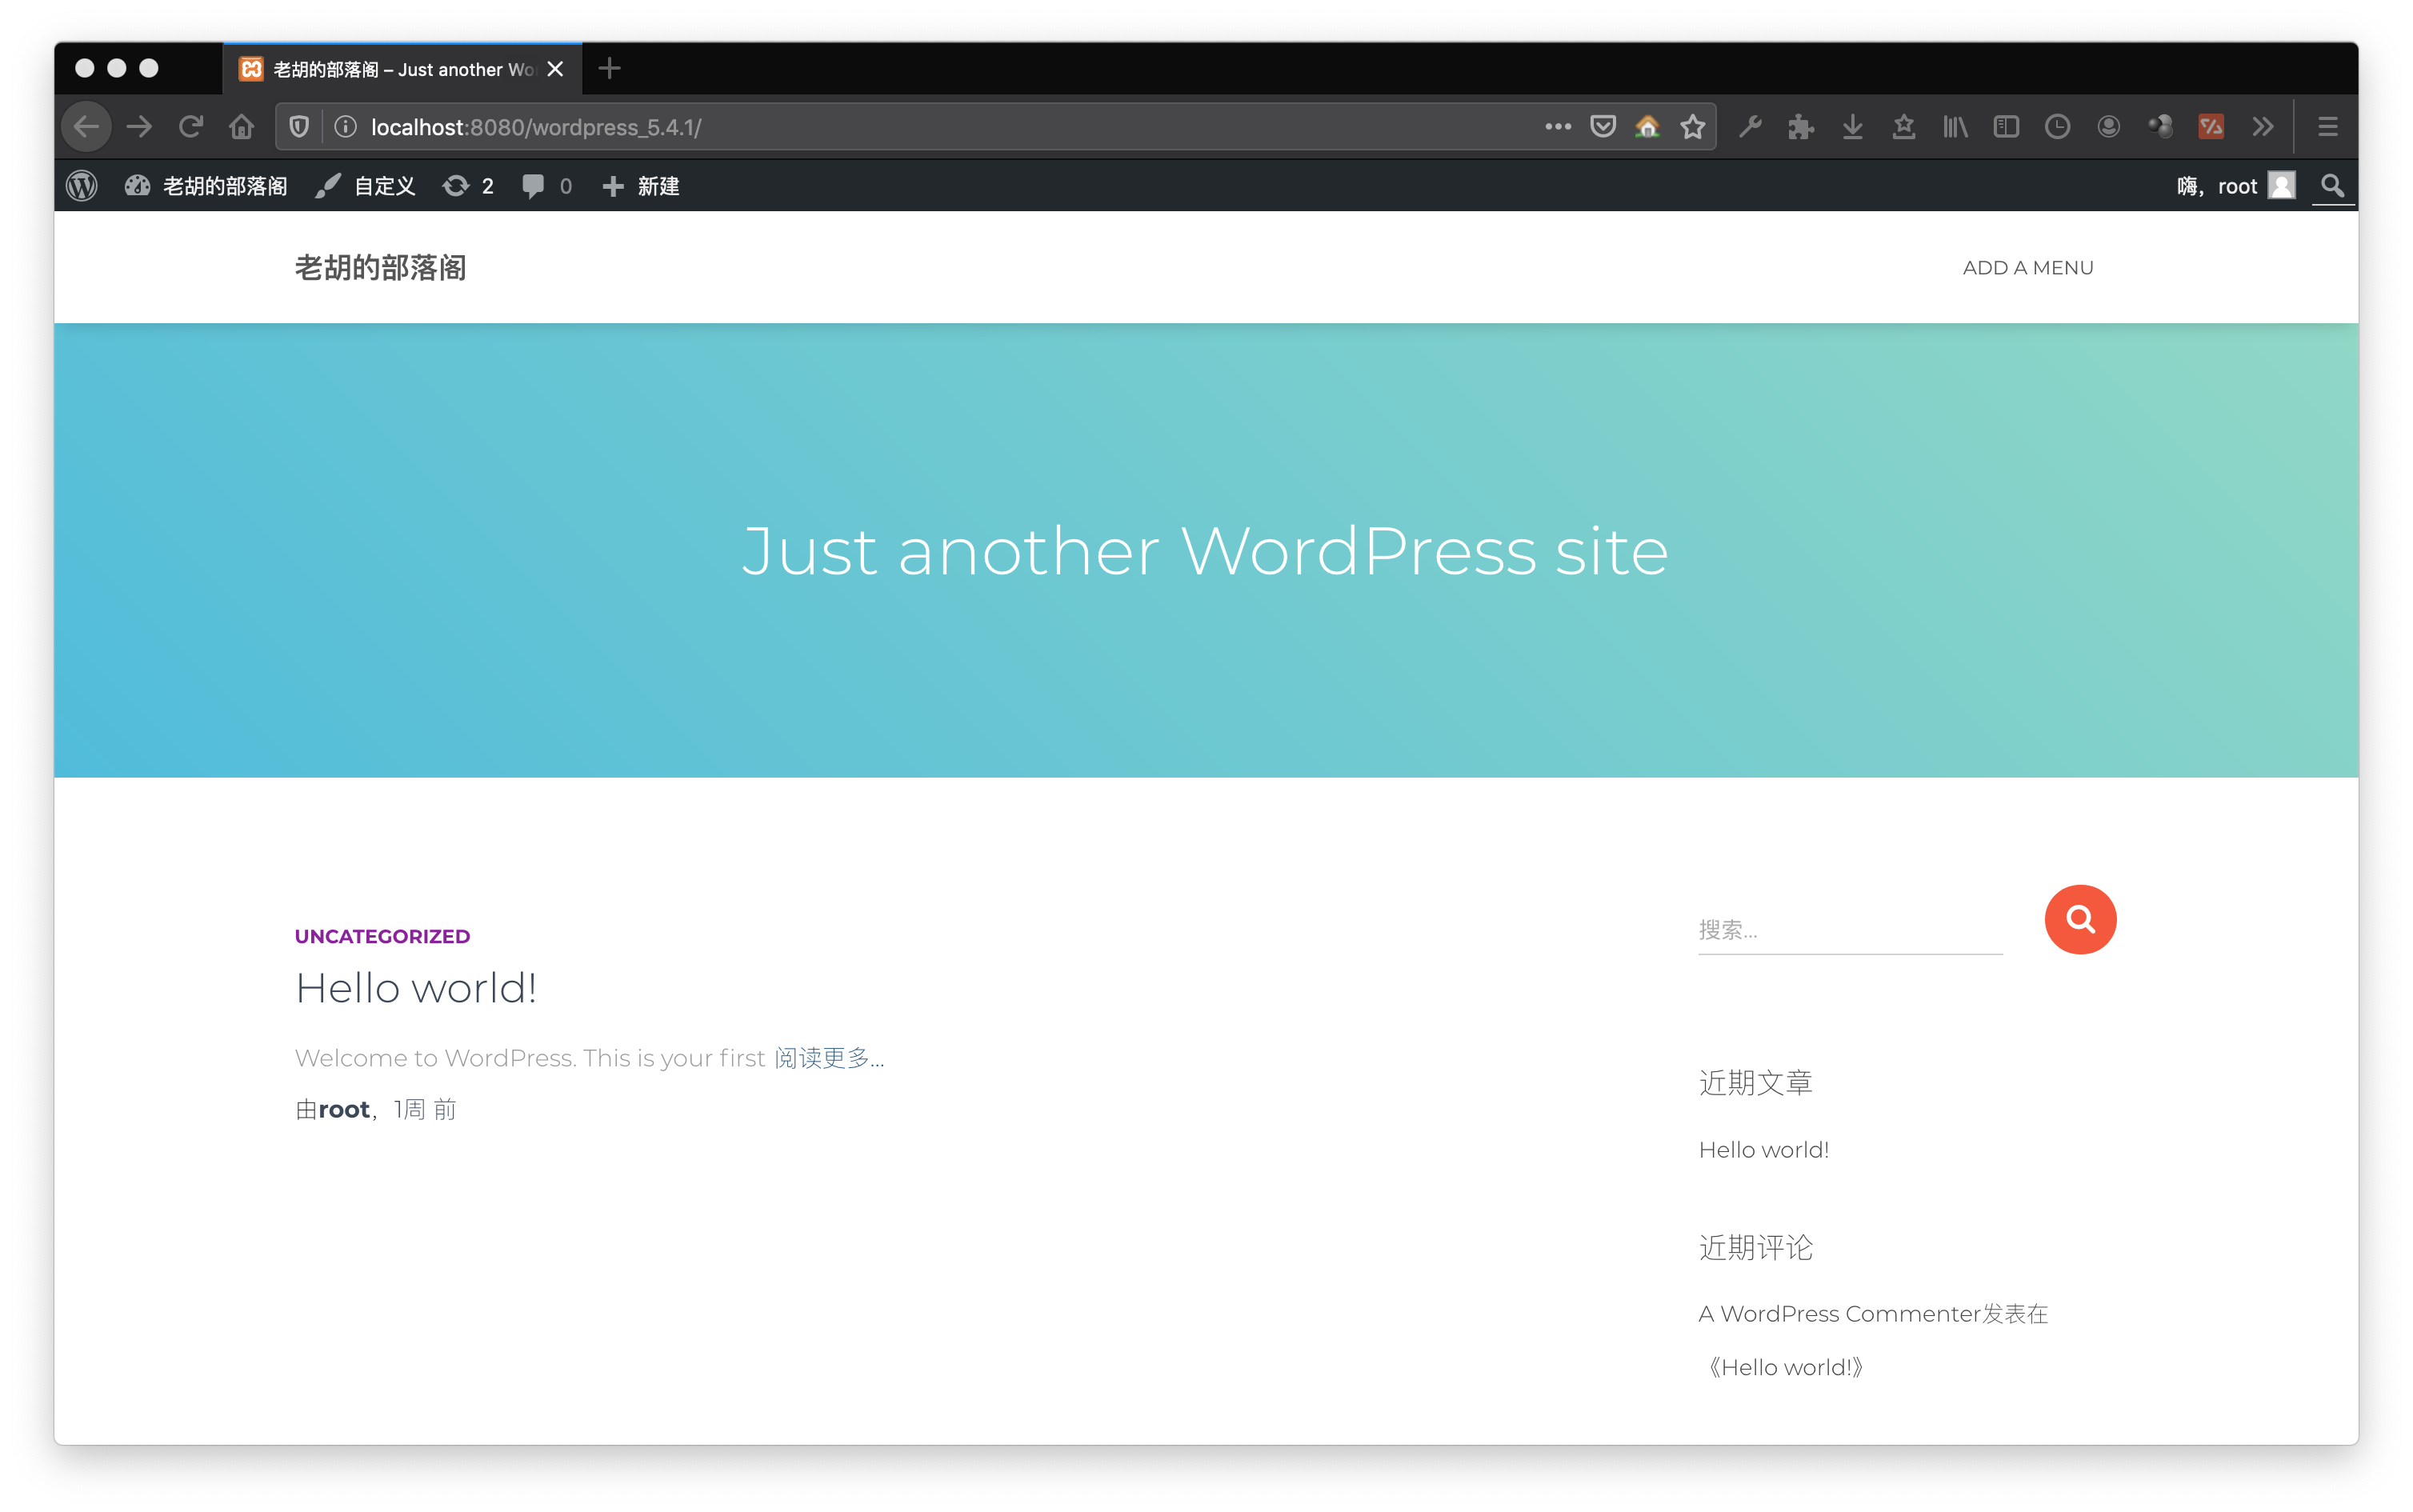Open the Firefox hamburger menu
Screen dimensions: 2413x1512
(x=2327, y=127)
